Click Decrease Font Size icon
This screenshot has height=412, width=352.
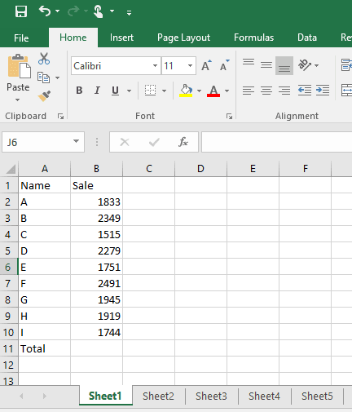[225, 65]
